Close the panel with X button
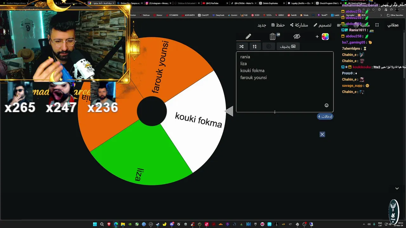This screenshot has height=228, width=406. [x=322, y=134]
